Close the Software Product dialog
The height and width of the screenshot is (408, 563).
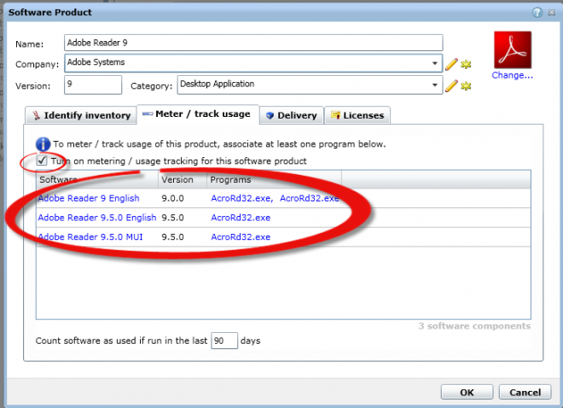[x=552, y=13]
